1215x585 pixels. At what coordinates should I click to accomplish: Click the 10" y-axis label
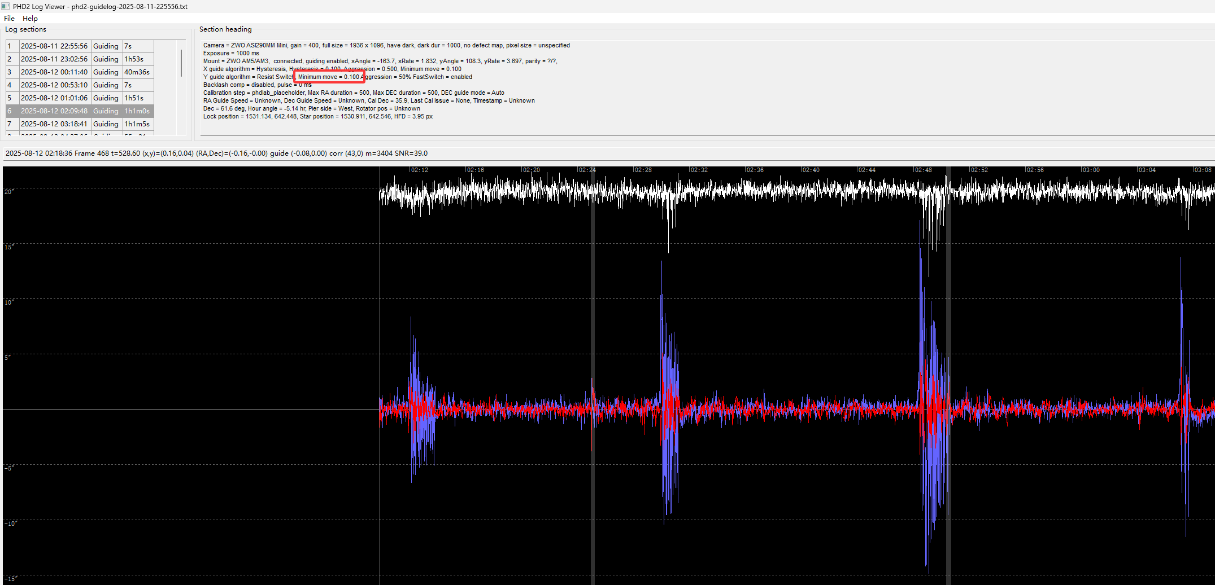[9, 302]
